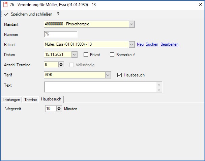Click the document icon in the title bar
Screen dimensions: 205x161
click(x=5, y=5)
